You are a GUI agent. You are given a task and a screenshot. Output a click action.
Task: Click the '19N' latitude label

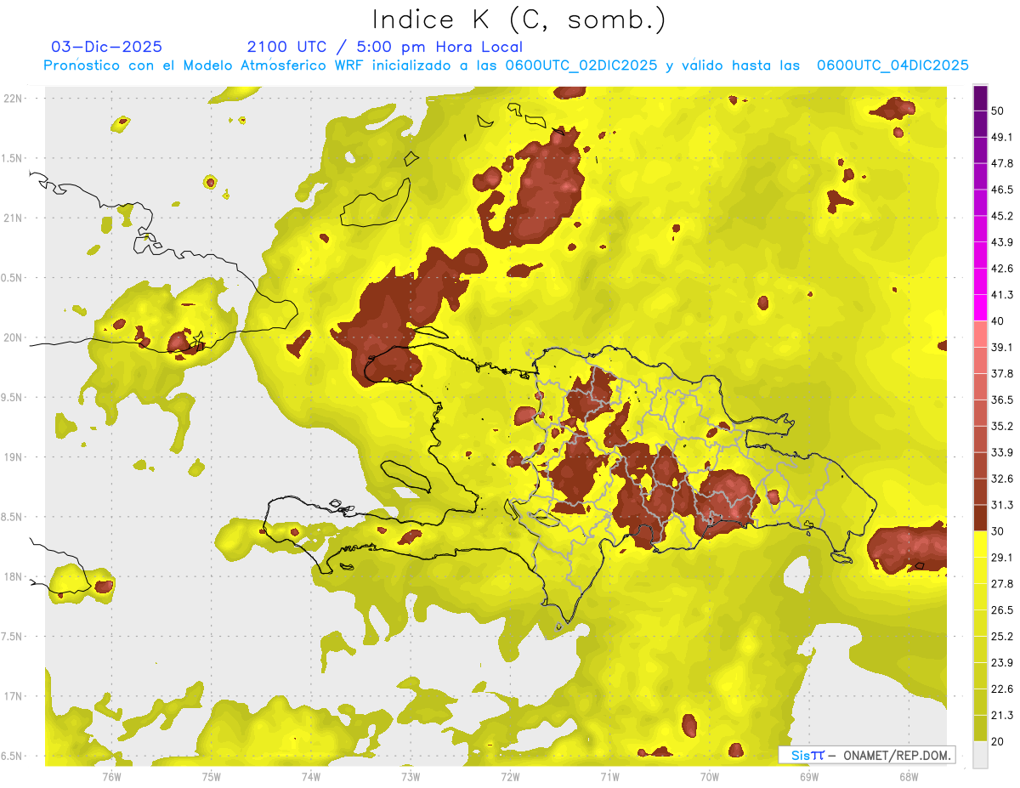tap(13, 456)
